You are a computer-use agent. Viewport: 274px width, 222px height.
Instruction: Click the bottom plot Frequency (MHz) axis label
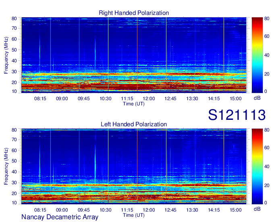(6, 166)
